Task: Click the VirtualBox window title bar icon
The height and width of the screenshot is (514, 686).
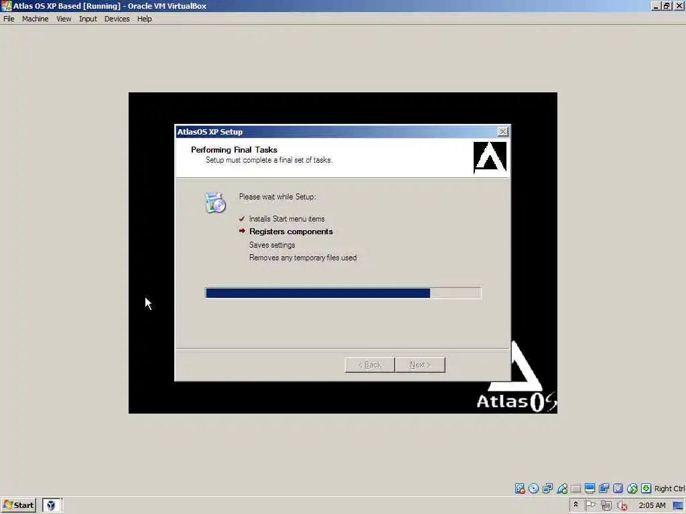Action: tap(6, 5)
